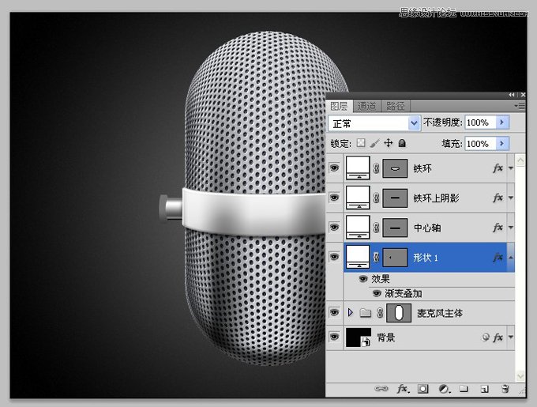Screen dimensions: 537x407
Task: Open layers panel options menu
Action: click(520, 106)
